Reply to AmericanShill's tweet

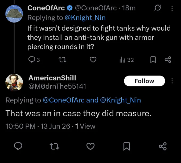[x=18, y=146]
